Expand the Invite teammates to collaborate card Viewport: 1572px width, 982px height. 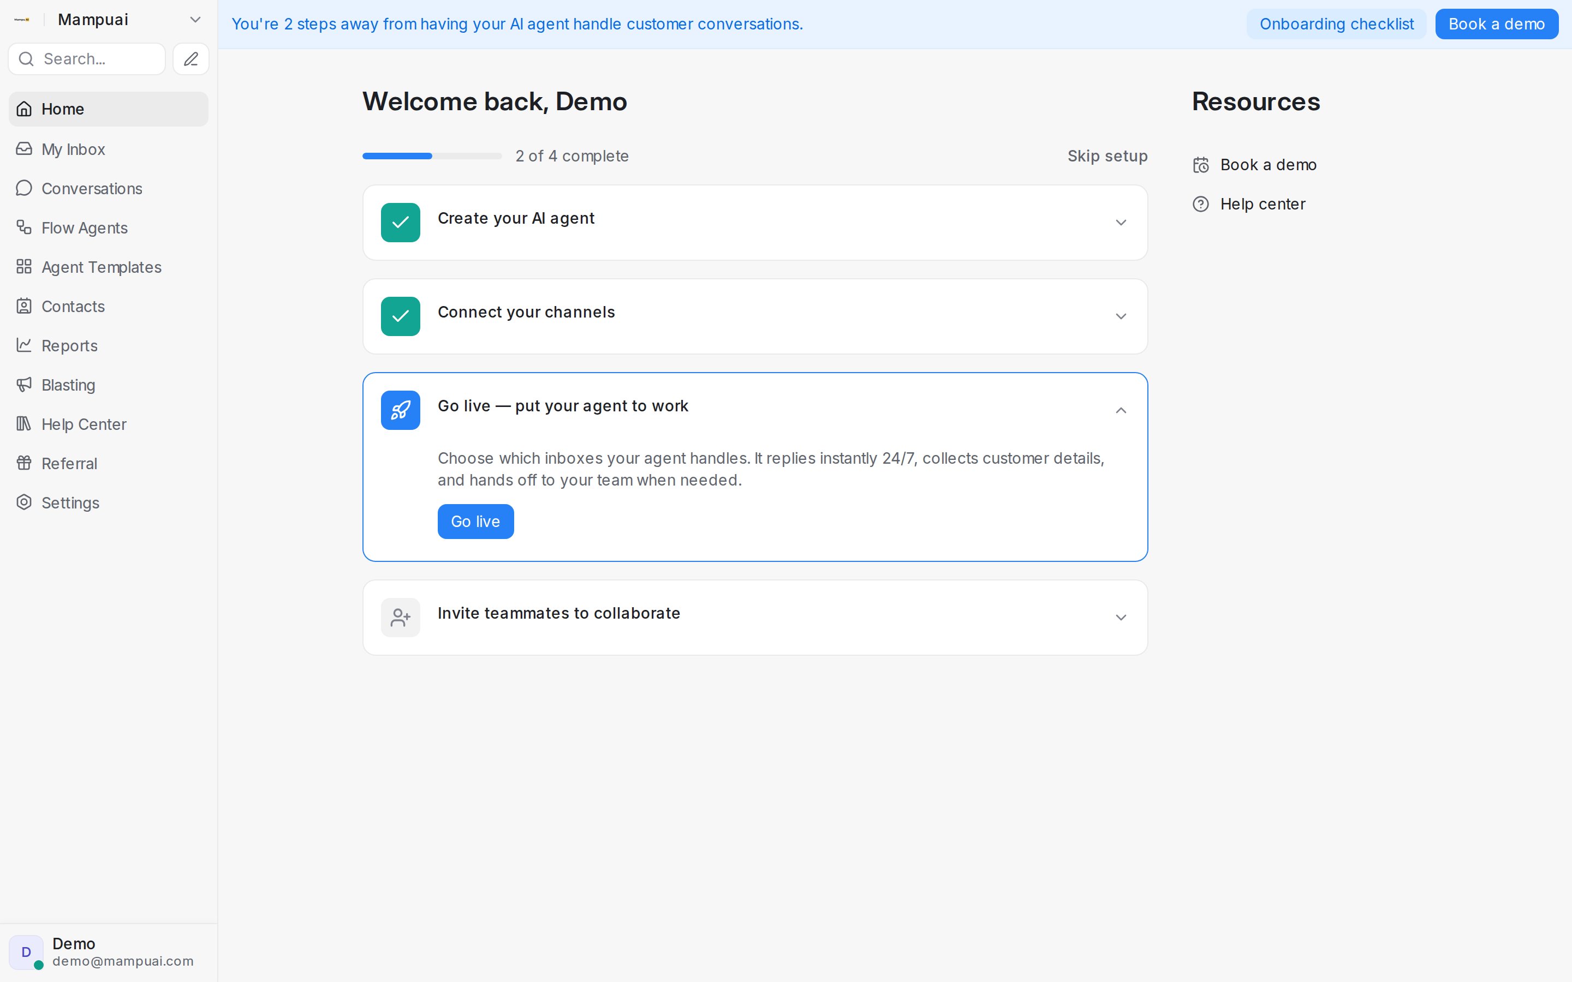click(x=1121, y=617)
